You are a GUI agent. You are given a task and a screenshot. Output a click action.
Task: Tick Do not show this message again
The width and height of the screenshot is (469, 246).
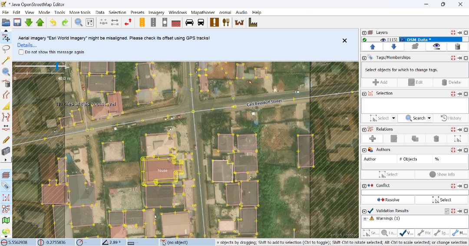(x=21, y=52)
